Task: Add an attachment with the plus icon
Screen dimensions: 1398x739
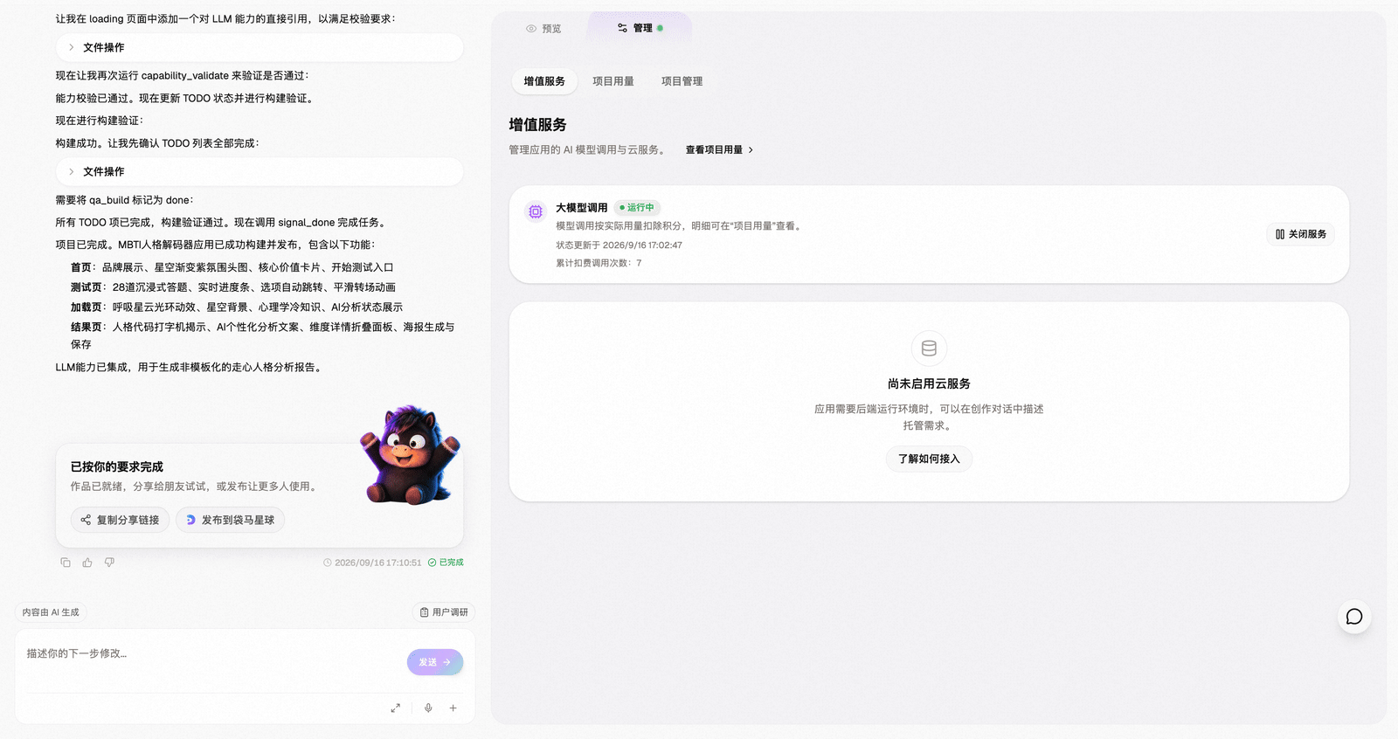Action: [x=453, y=708]
